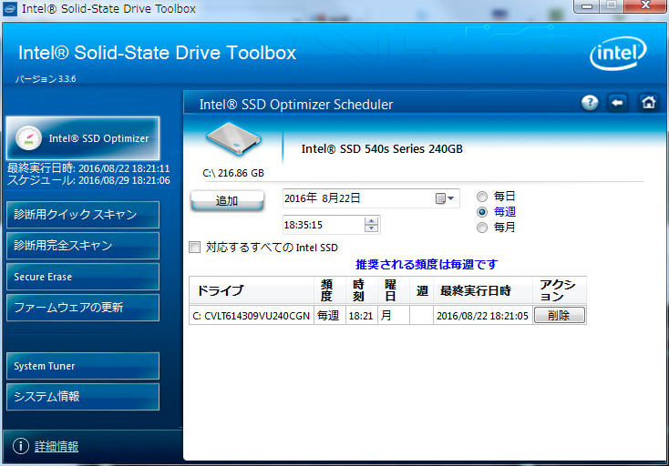This screenshot has width=669, height=466.
Task: Open ファームウェアの更新
Action: click(83, 308)
